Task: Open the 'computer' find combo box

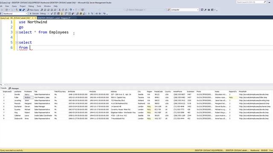Action: click(185, 10)
